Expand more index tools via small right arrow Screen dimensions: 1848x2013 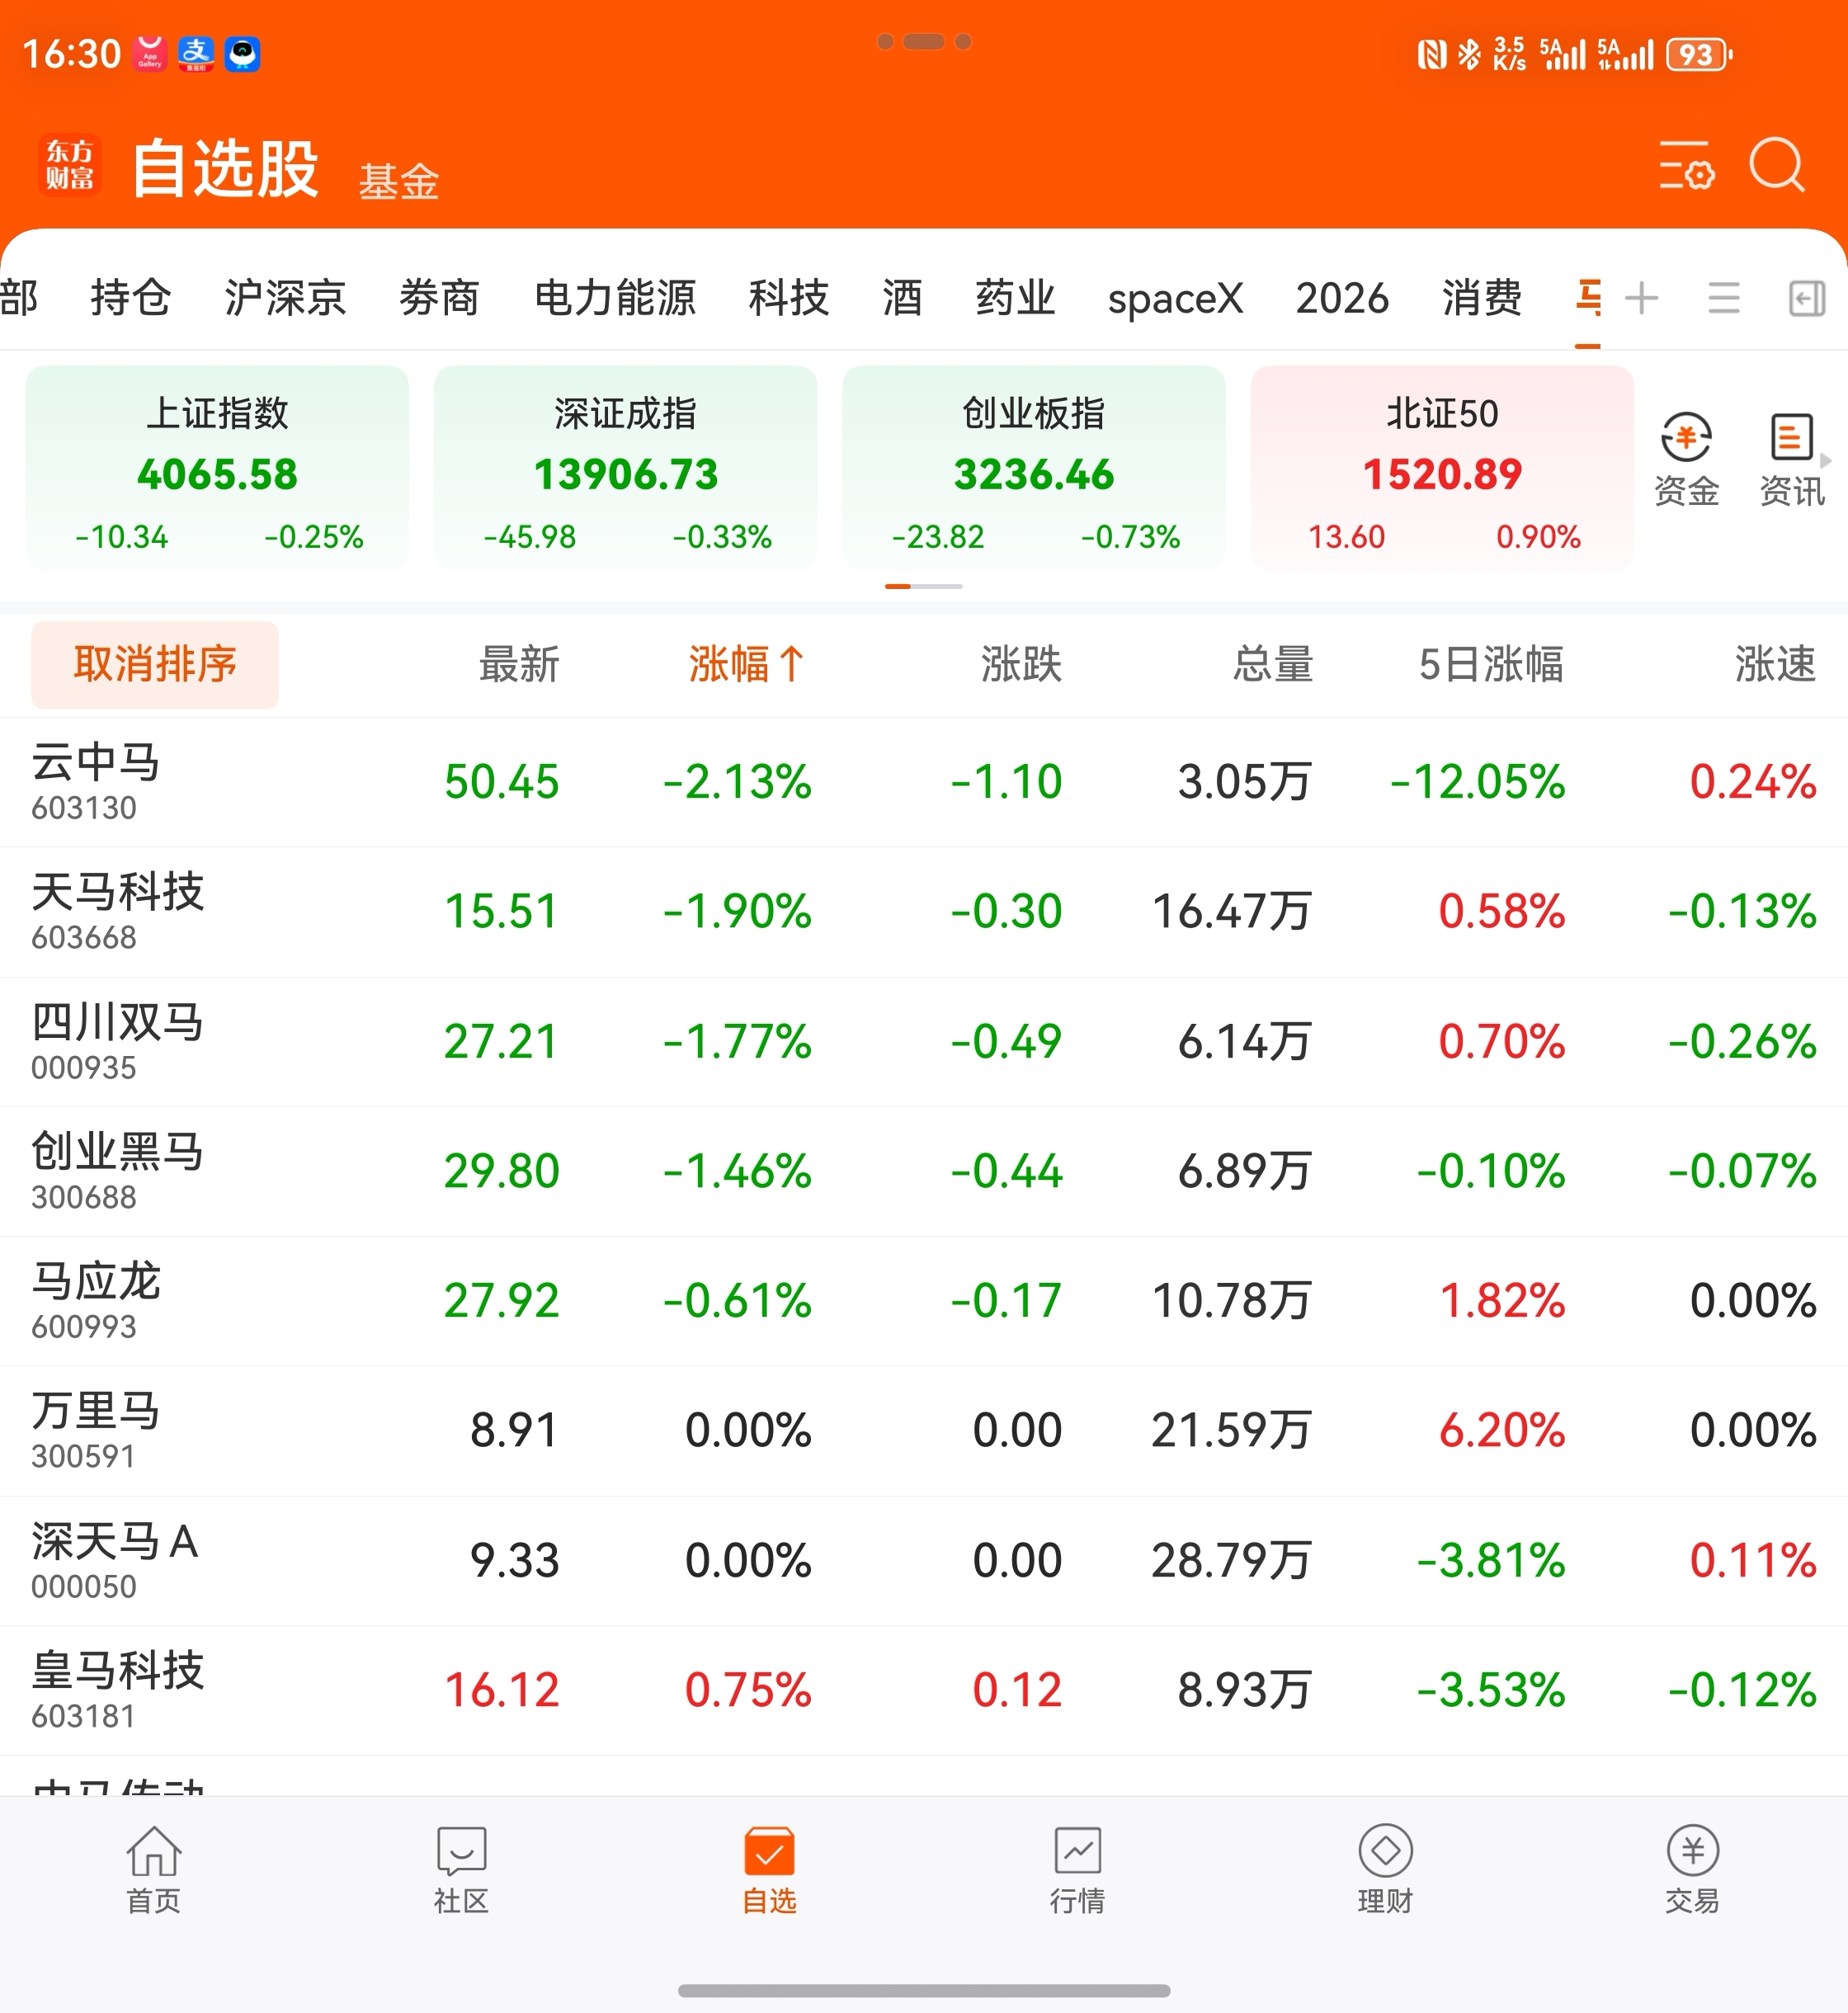1826,460
